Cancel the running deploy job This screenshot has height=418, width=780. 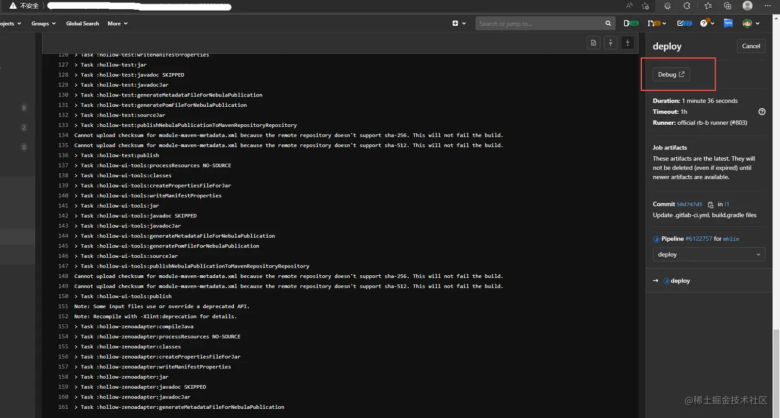point(751,46)
